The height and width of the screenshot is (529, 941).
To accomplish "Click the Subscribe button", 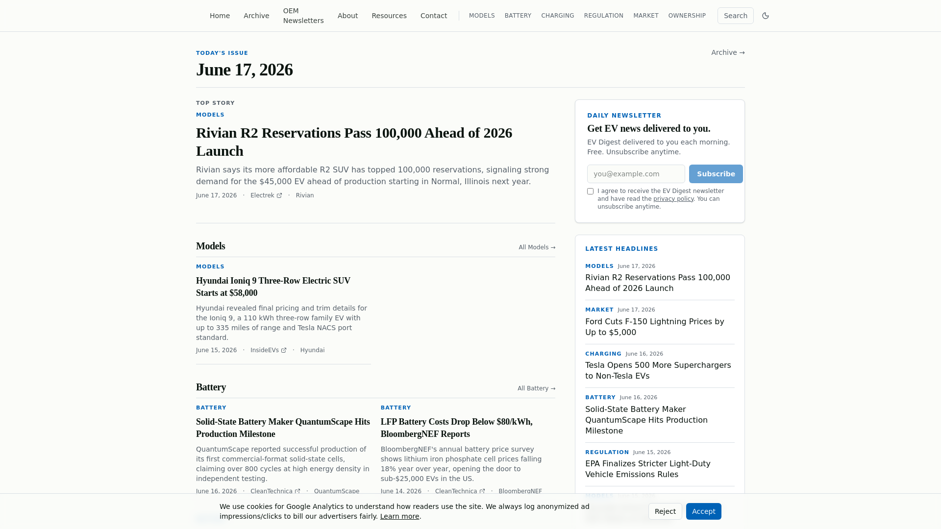I will pos(716,174).
